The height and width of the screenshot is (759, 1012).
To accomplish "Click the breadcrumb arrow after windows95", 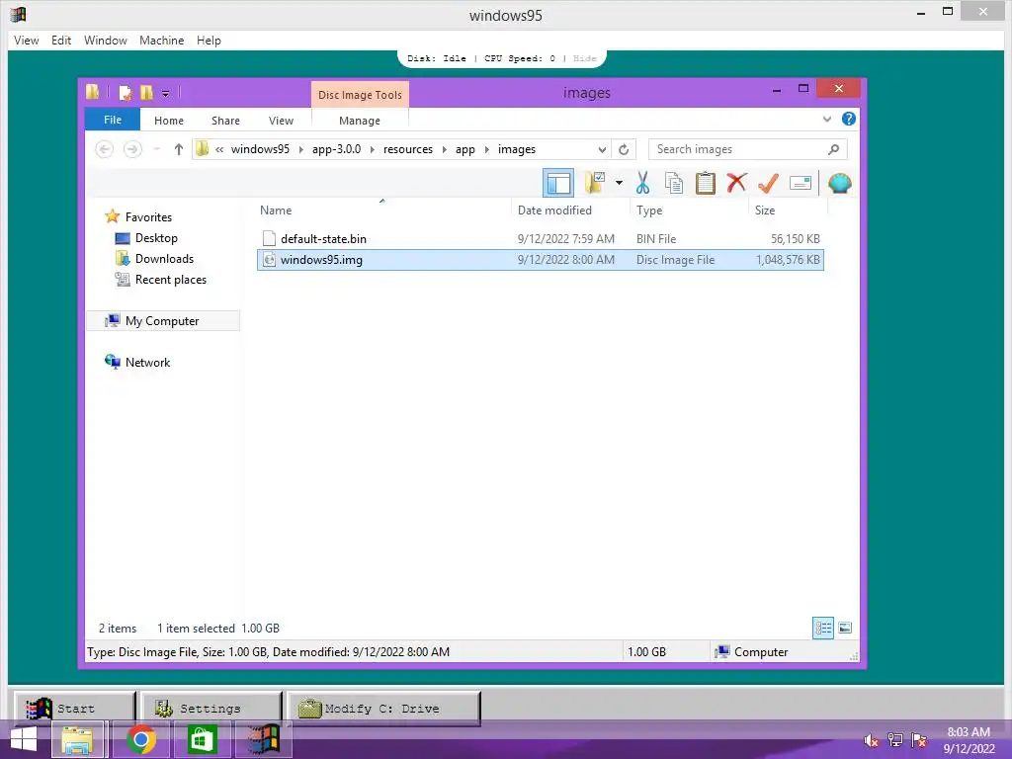I will [x=300, y=150].
